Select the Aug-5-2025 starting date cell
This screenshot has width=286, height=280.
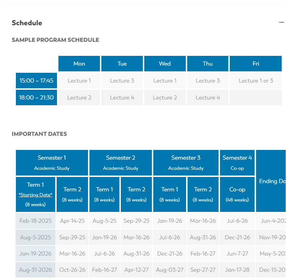(35, 237)
